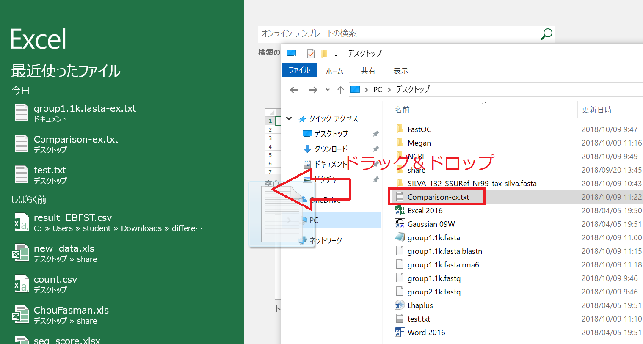The width and height of the screenshot is (643, 344).
Task: Select PC in the navigation pane
Action: [314, 220]
